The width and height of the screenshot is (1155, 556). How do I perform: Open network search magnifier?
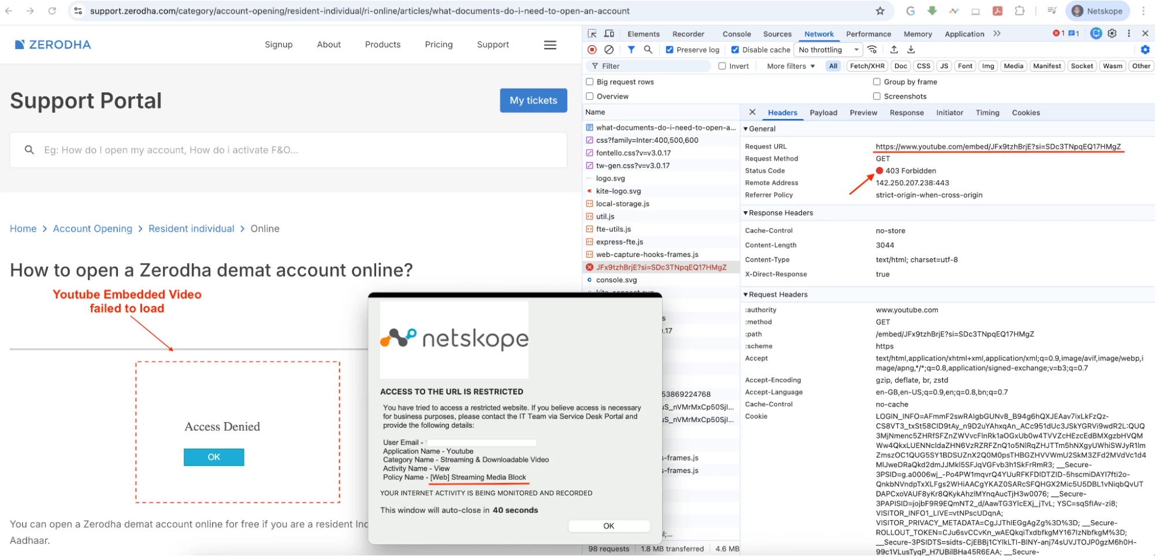(x=648, y=50)
